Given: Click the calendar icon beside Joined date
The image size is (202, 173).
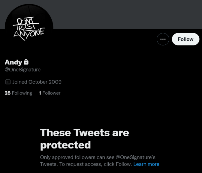Looking at the screenshot, I should (x=8, y=82).
